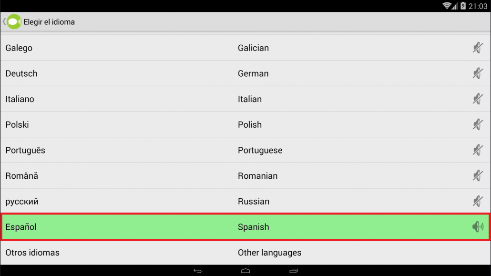The image size is (491, 276).
Task: Tap the muted speaker icon for Polish
Action: coord(478,125)
